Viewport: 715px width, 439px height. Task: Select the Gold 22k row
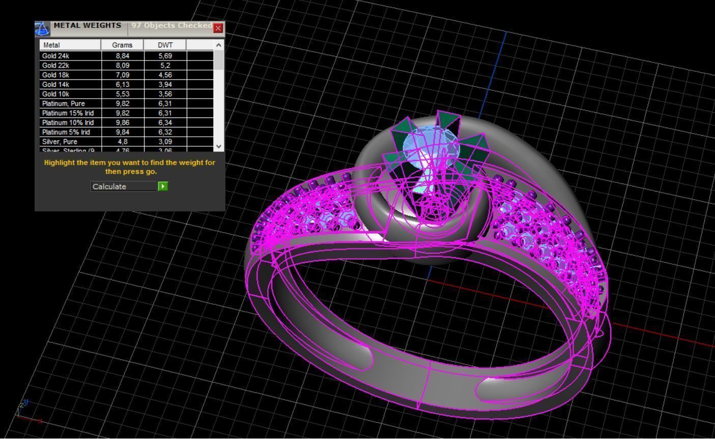[127, 66]
